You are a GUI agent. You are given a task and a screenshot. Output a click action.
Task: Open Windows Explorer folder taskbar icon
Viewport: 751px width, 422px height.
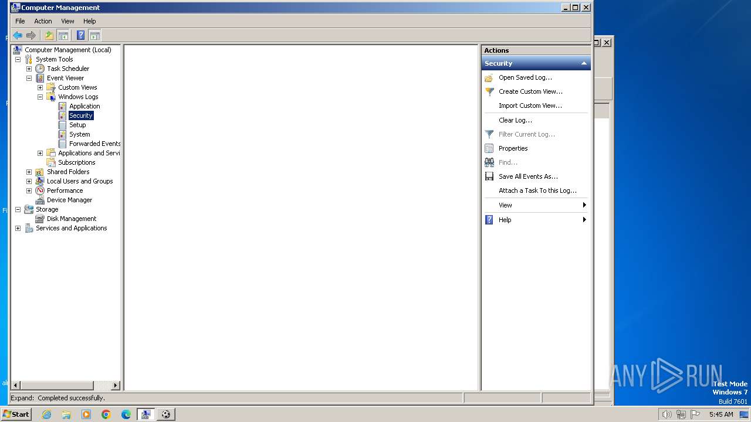(x=66, y=414)
